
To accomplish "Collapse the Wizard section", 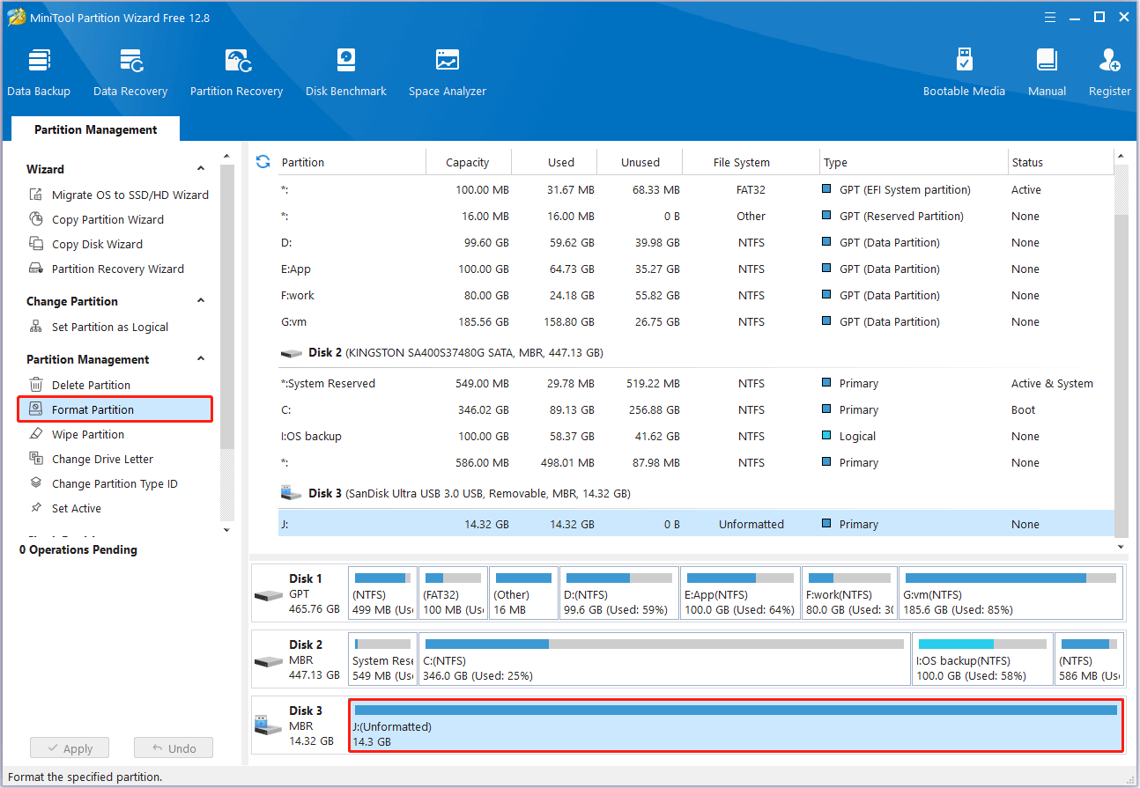I will click(201, 168).
